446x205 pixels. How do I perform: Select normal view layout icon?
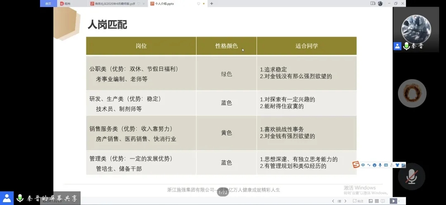point(370,201)
